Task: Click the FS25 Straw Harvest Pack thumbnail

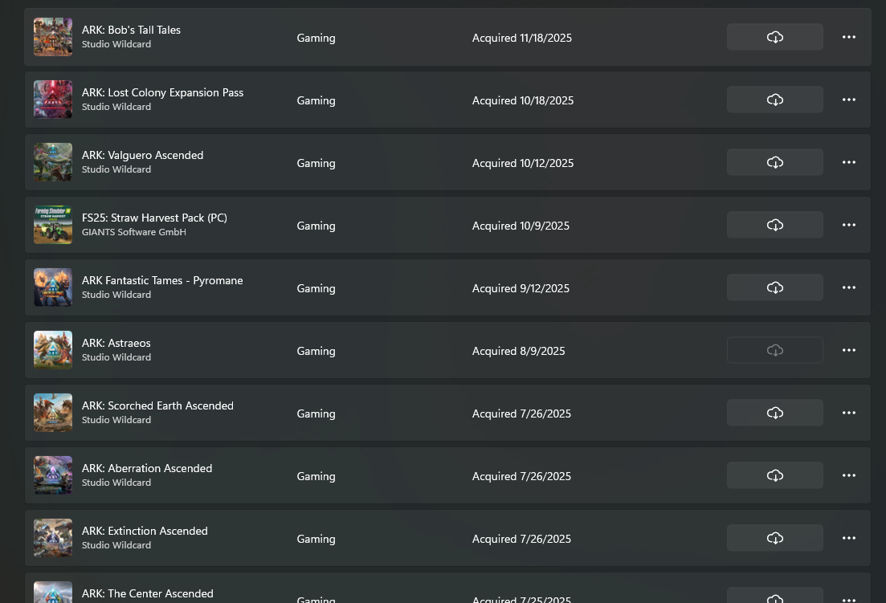Action: (53, 225)
